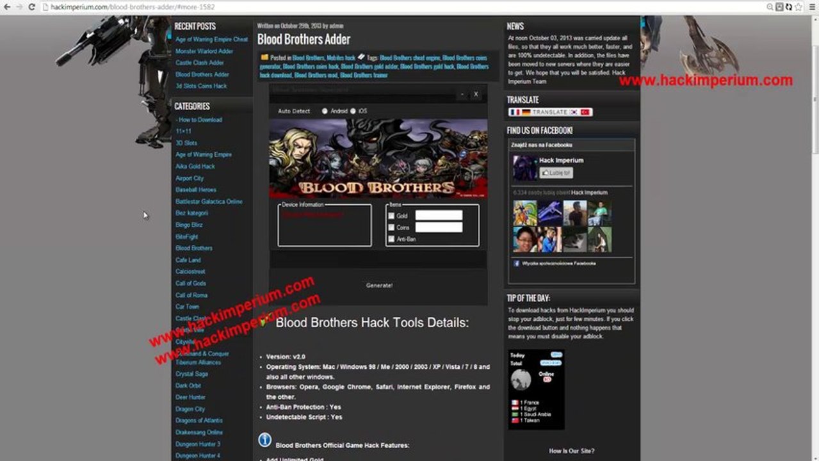Open the Drakensang Online category
This screenshot has height=461, width=819.
click(x=199, y=432)
